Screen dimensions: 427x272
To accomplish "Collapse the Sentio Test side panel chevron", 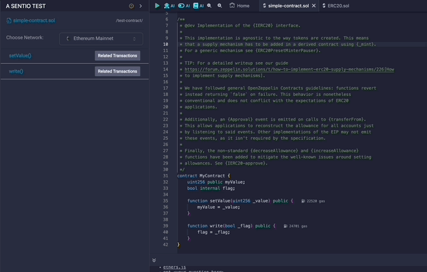I will [140, 5].
